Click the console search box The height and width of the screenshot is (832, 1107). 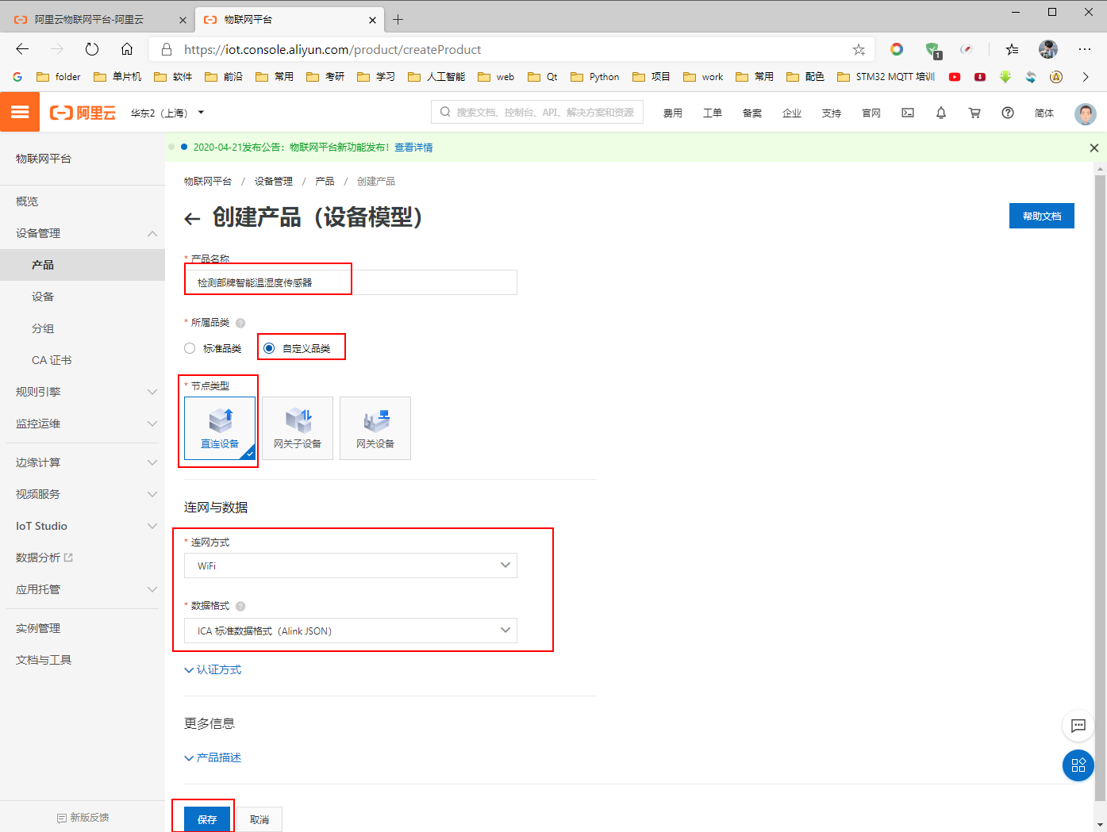537,112
